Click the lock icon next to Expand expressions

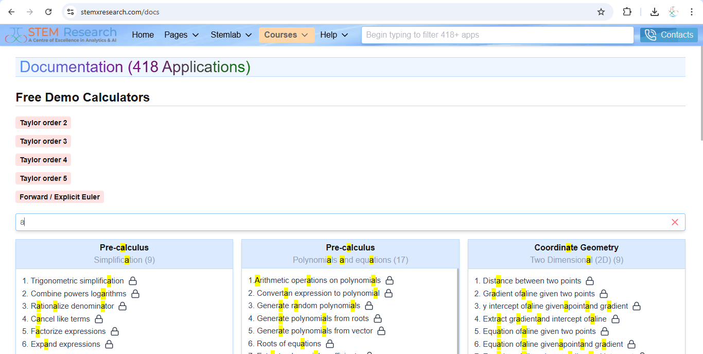[x=109, y=344]
